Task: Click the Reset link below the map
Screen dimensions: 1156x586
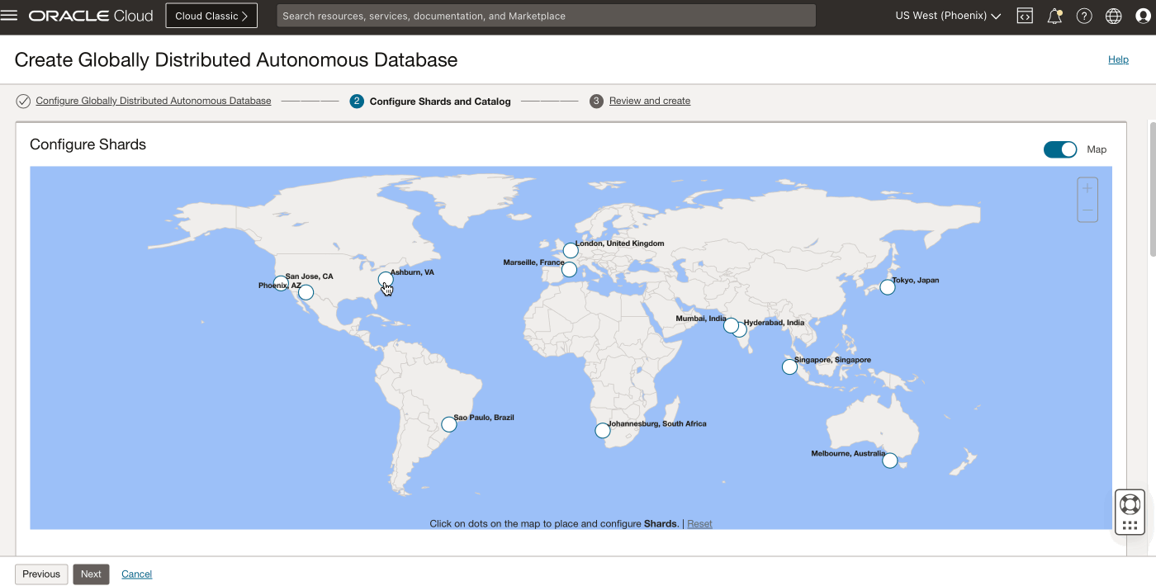Action: (x=699, y=523)
